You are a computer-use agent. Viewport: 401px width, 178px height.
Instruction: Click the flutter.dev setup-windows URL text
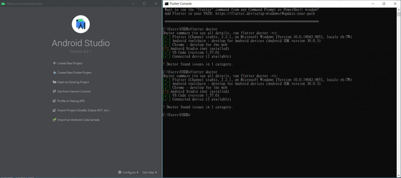point(265,14)
